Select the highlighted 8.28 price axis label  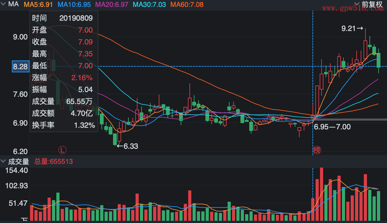(x=20, y=66)
